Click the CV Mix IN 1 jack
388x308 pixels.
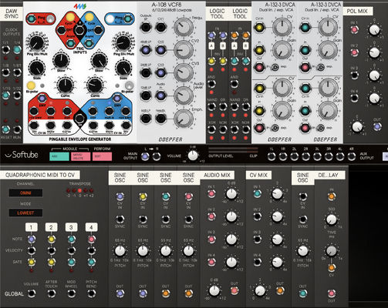(257, 194)
